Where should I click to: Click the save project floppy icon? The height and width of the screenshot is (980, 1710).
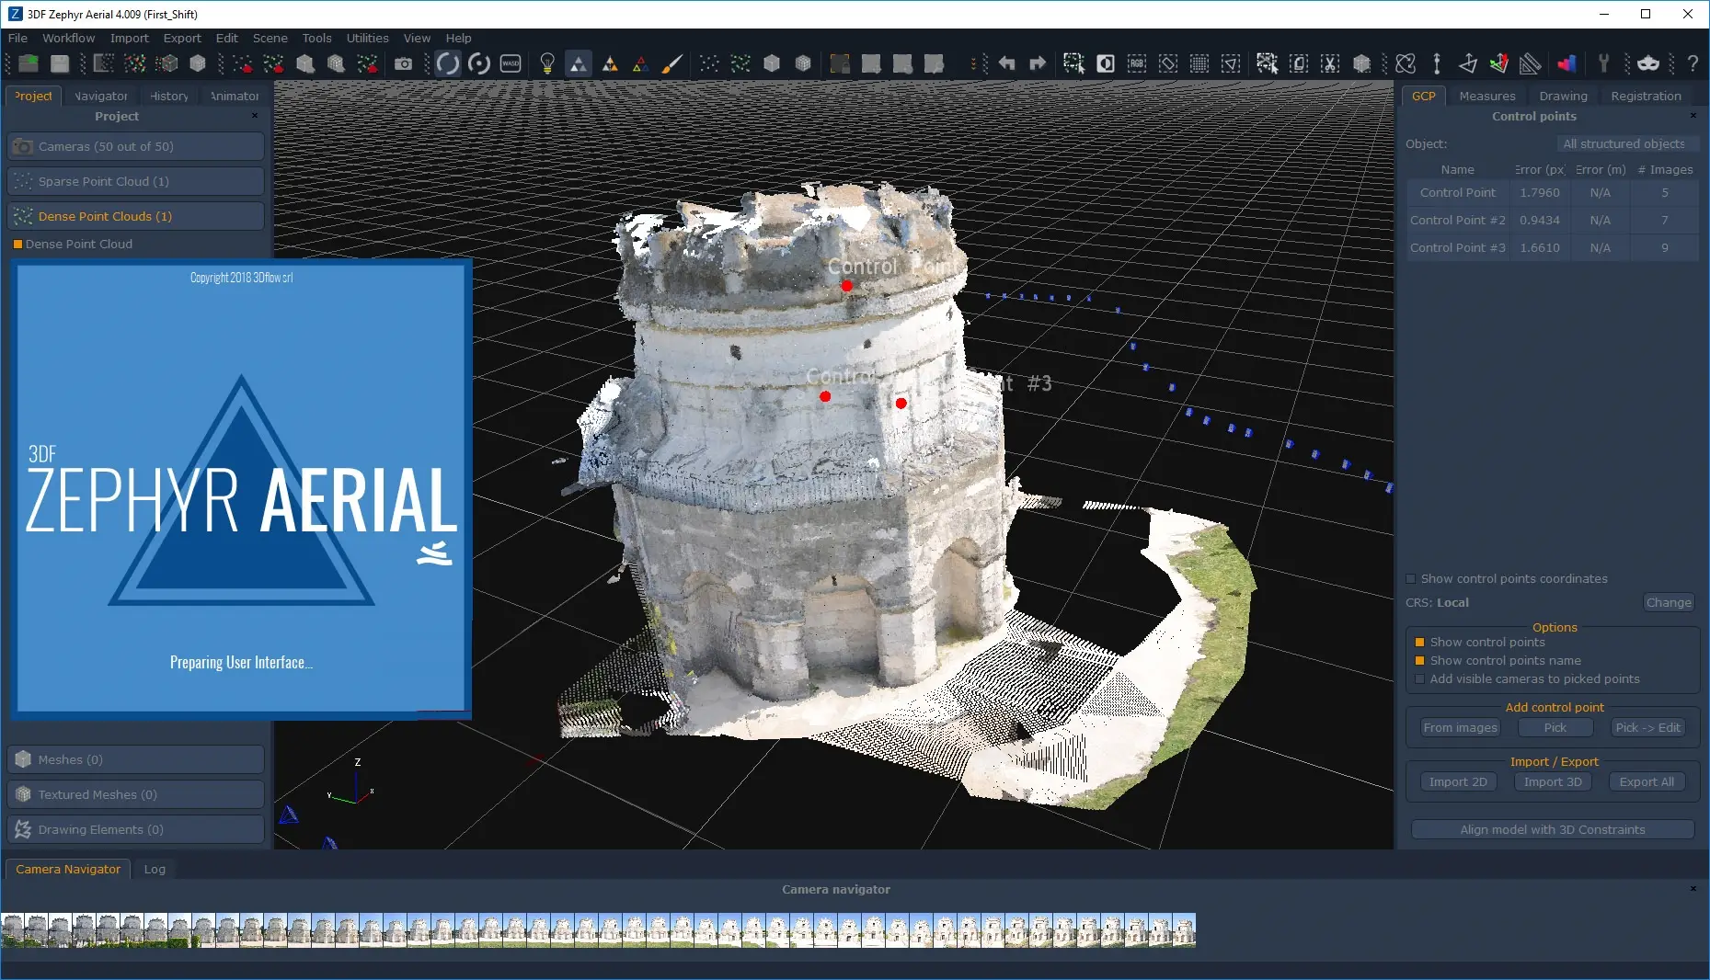[x=60, y=63]
